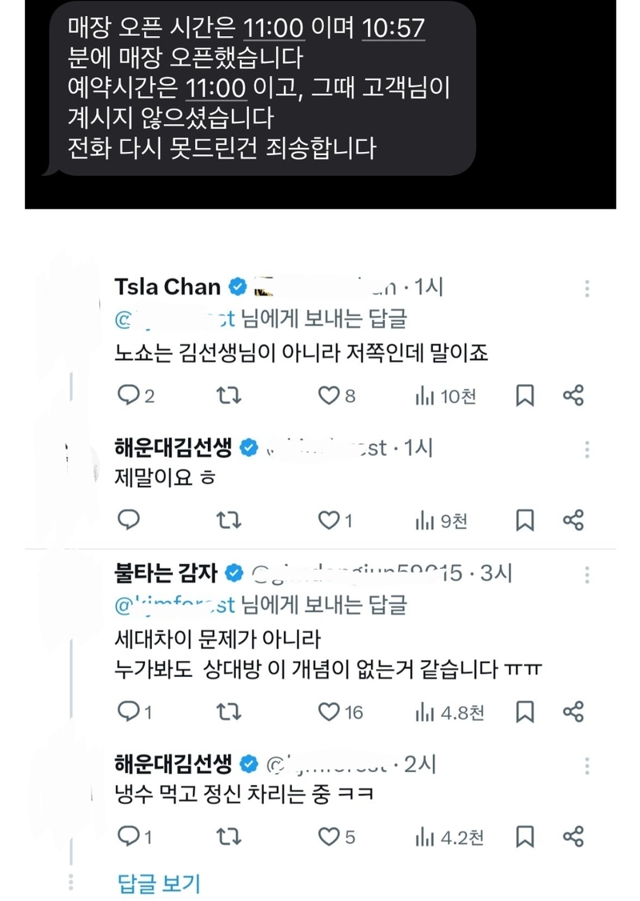Share 불타는 감자's reply
This screenshot has height=901, width=640.
pyautogui.click(x=574, y=711)
